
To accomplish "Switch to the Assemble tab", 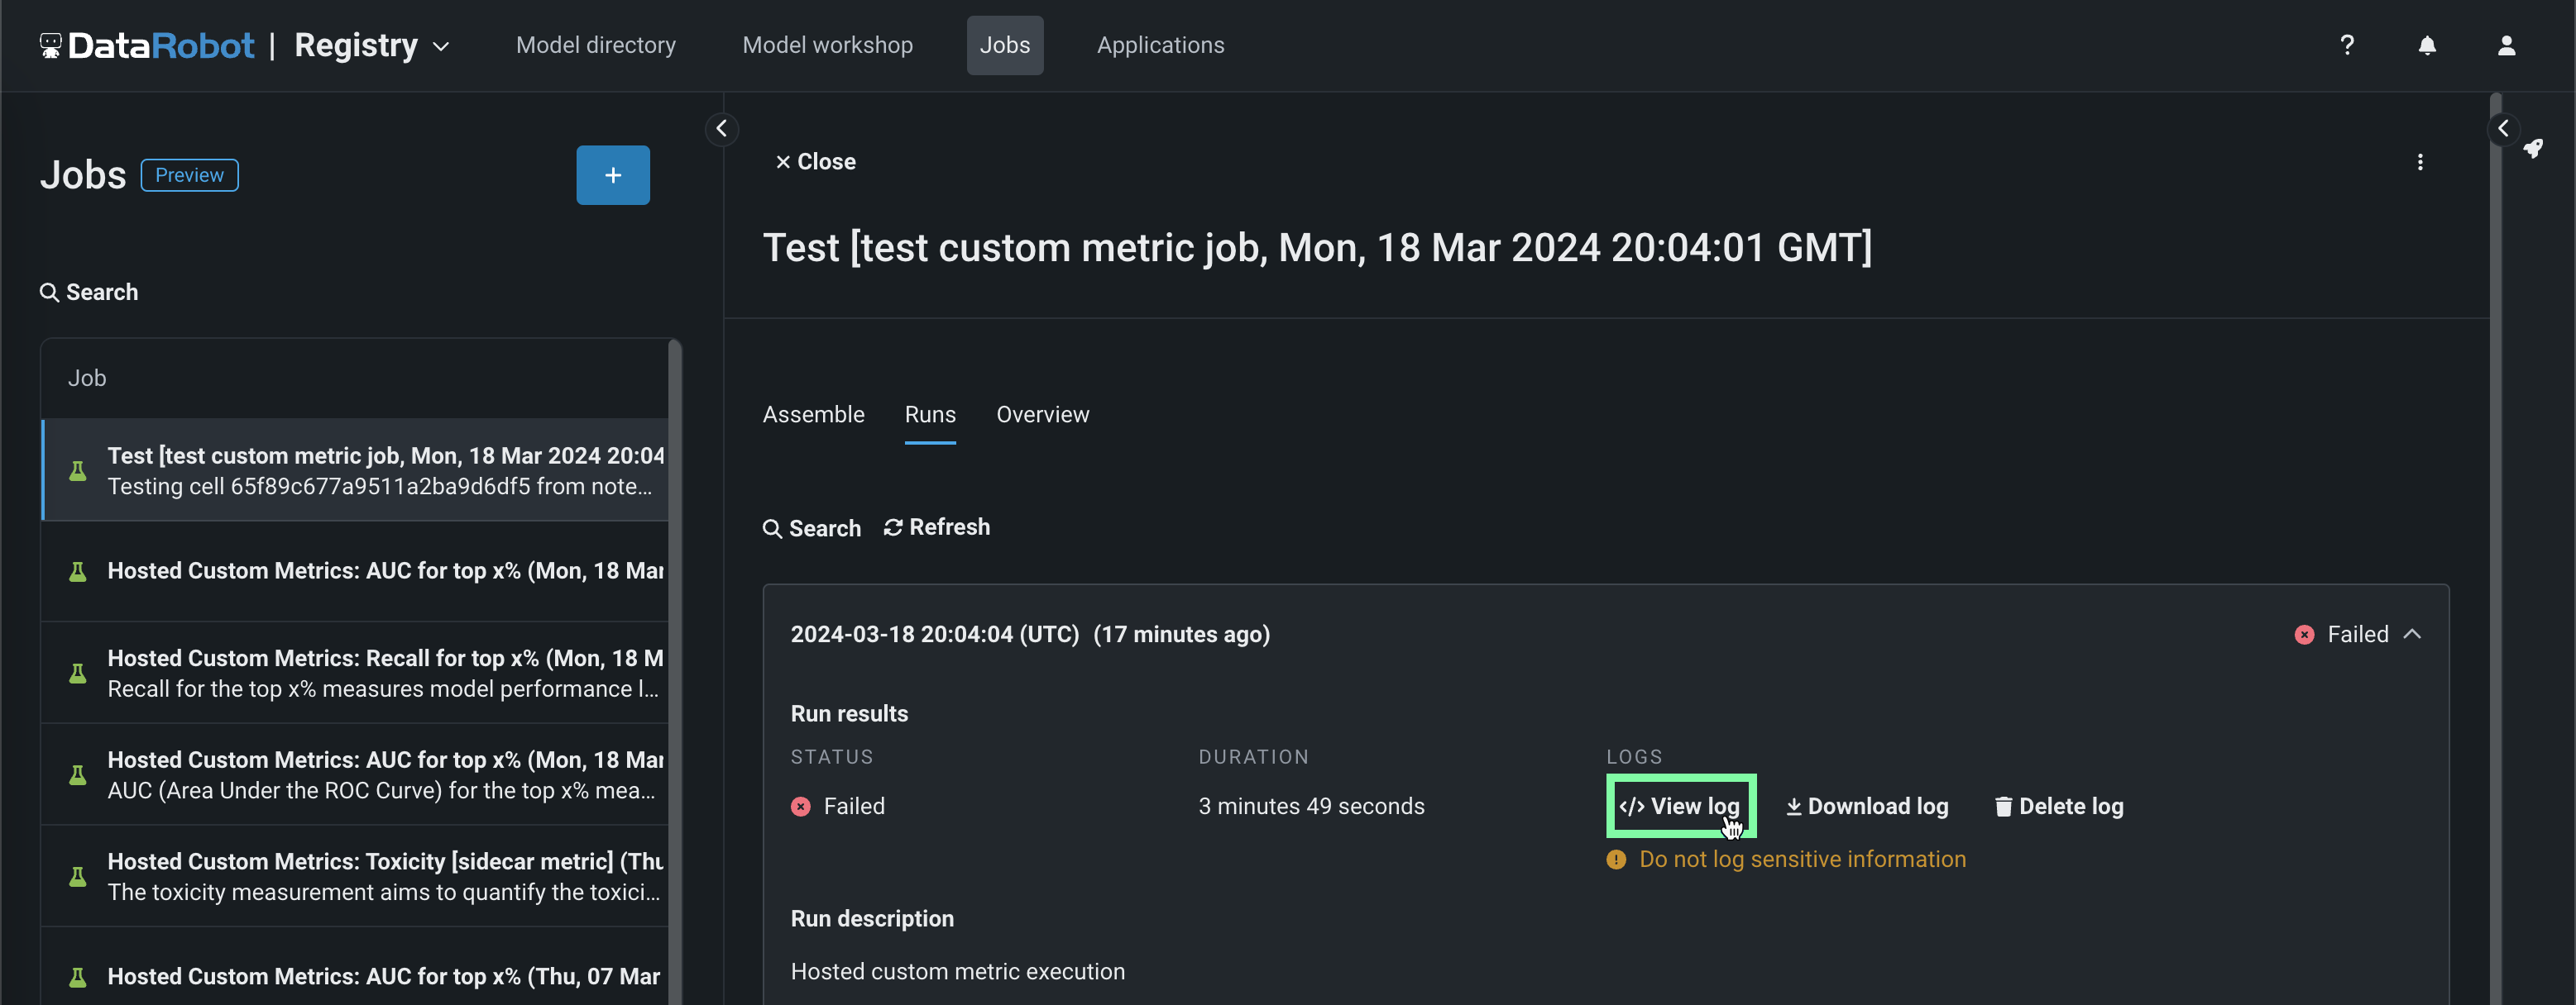I will click(813, 415).
